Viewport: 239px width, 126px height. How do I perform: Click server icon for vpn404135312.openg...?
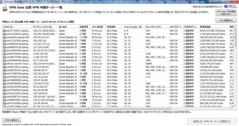[x=4, y=67]
